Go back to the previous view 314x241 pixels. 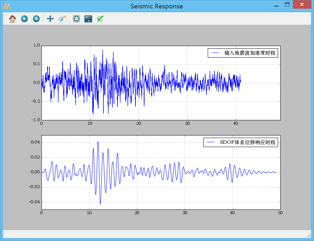(24, 19)
